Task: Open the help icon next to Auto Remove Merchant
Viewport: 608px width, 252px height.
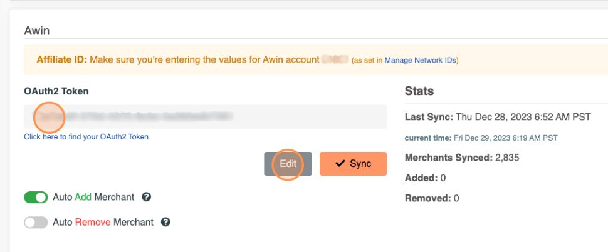Action: tap(165, 222)
